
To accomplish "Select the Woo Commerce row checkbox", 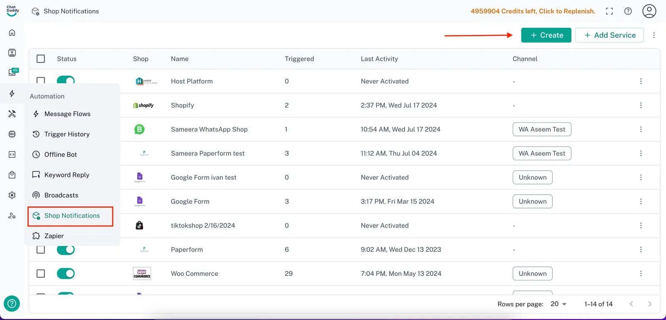I will click(41, 273).
